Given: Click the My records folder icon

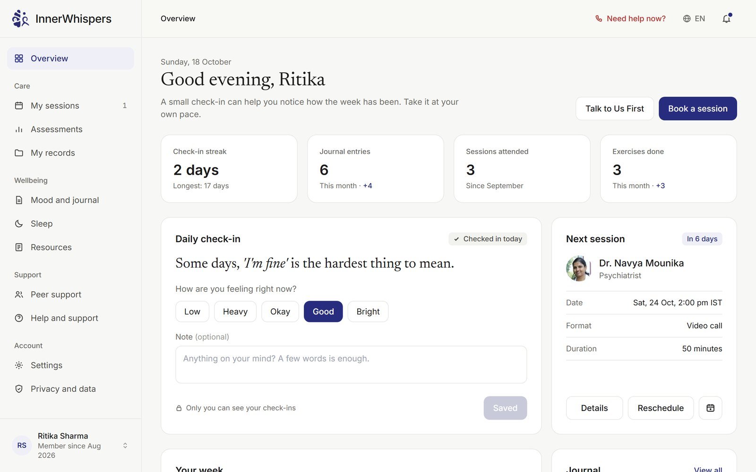Looking at the screenshot, I should click(x=19, y=152).
